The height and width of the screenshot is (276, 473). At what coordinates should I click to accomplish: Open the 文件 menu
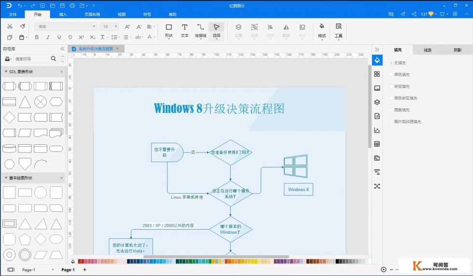[13, 14]
